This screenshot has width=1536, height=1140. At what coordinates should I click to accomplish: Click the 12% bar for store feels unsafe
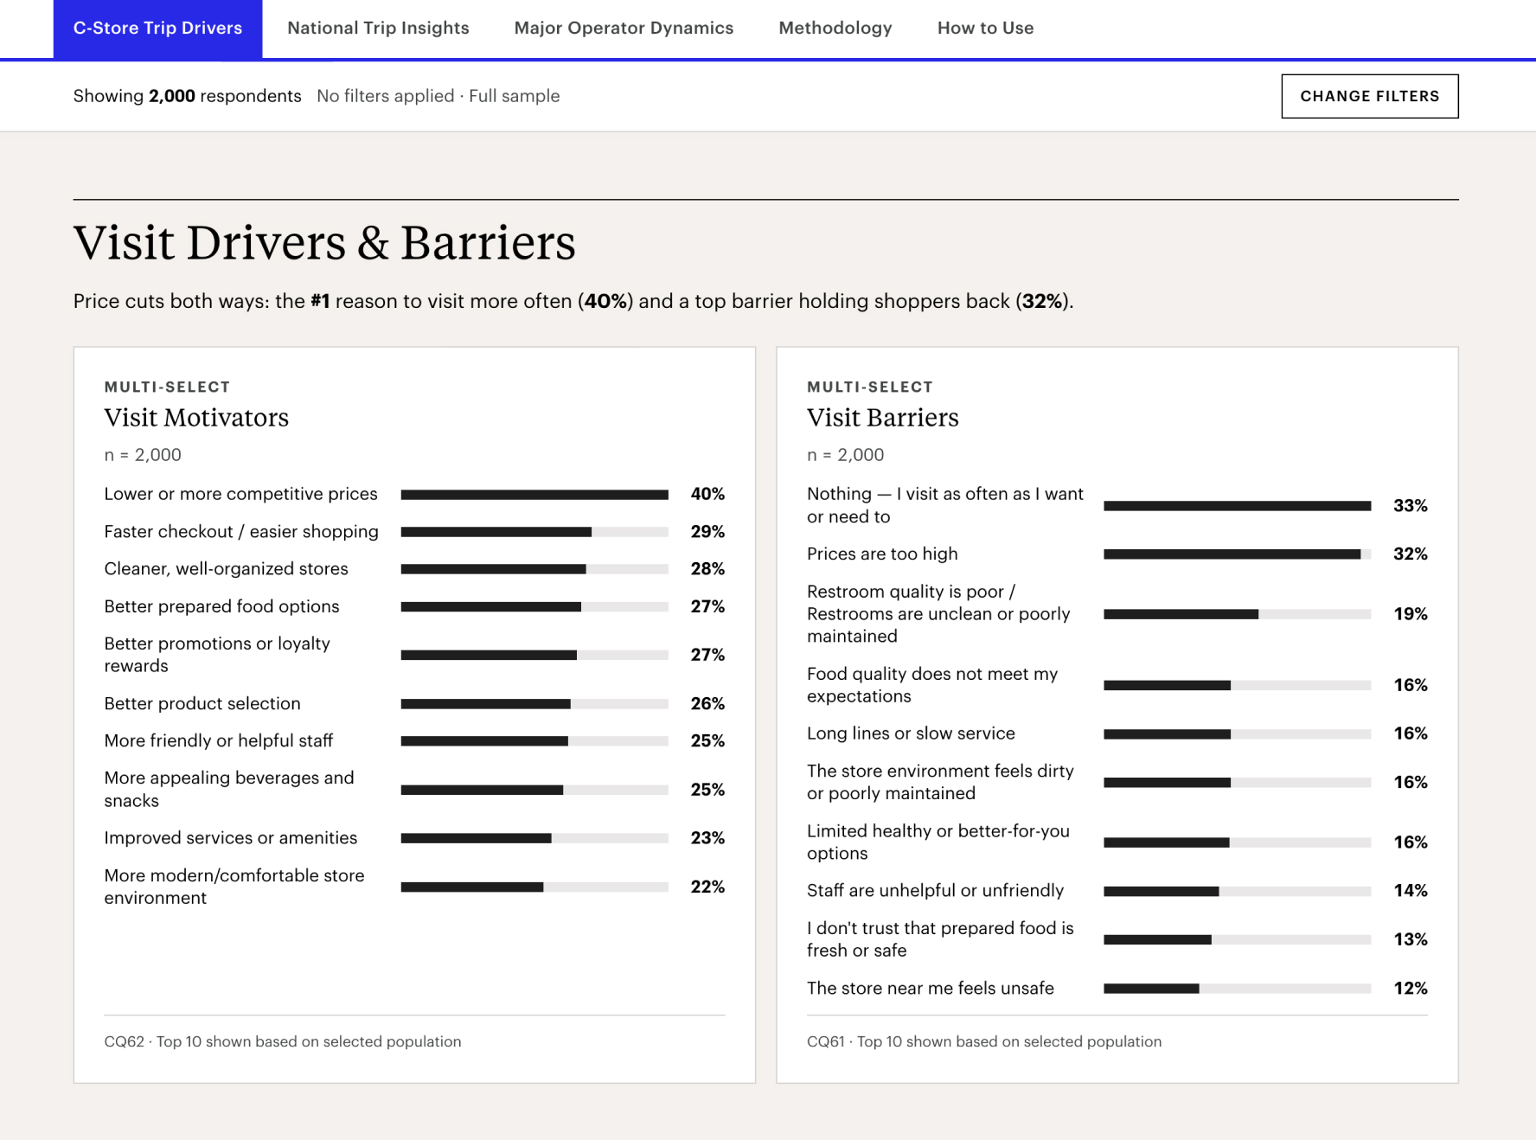click(x=1237, y=989)
